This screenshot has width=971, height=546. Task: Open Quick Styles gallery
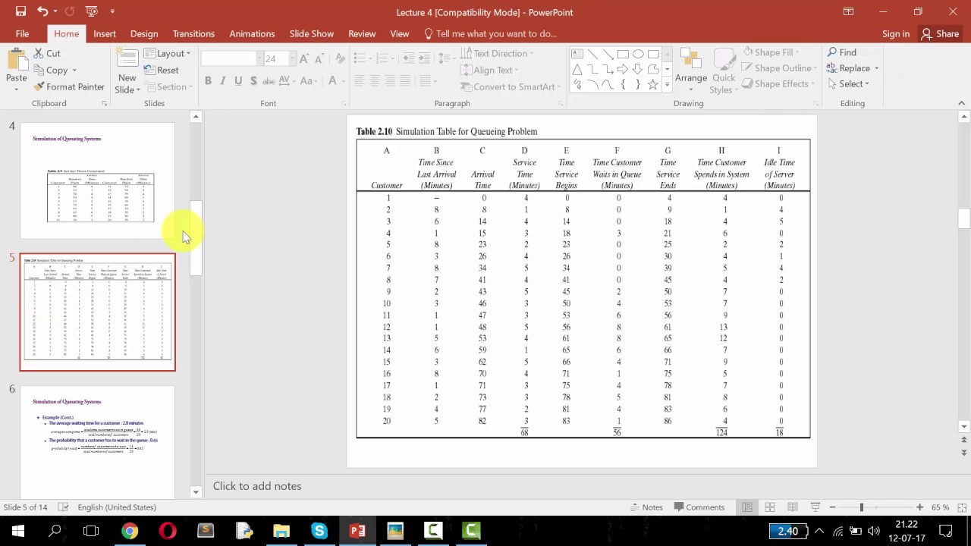tap(724, 71)
